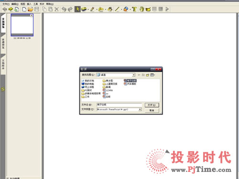Select the hand pan tool
Screen dimensions: 239x179
pyautogui.click(x=141, y=9)
